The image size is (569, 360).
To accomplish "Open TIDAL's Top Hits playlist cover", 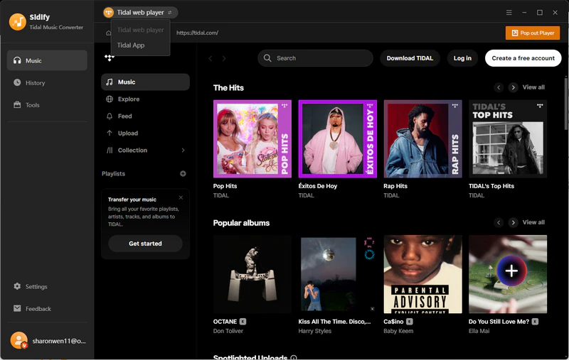I will click(x=508, y=138).
